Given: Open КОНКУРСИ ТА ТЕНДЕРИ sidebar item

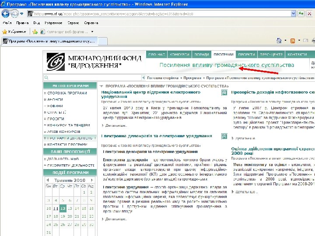Looking at the screenshot, I should tap(69, 125).
